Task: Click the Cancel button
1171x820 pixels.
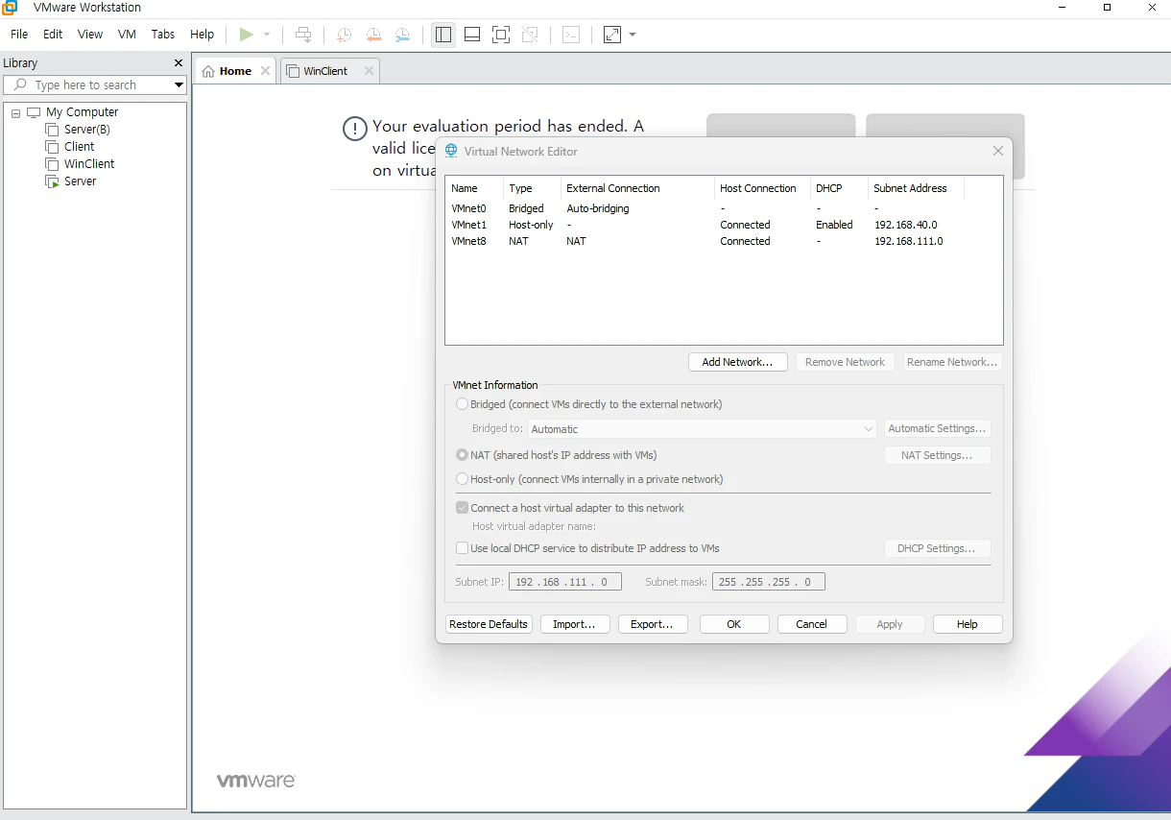Action: tap(812, 624)
